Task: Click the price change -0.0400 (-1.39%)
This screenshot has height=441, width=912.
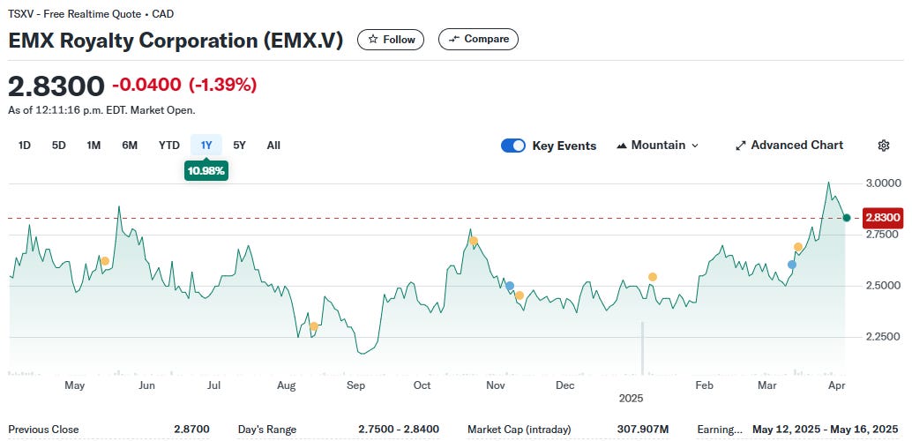Action: tap(184, 85)
